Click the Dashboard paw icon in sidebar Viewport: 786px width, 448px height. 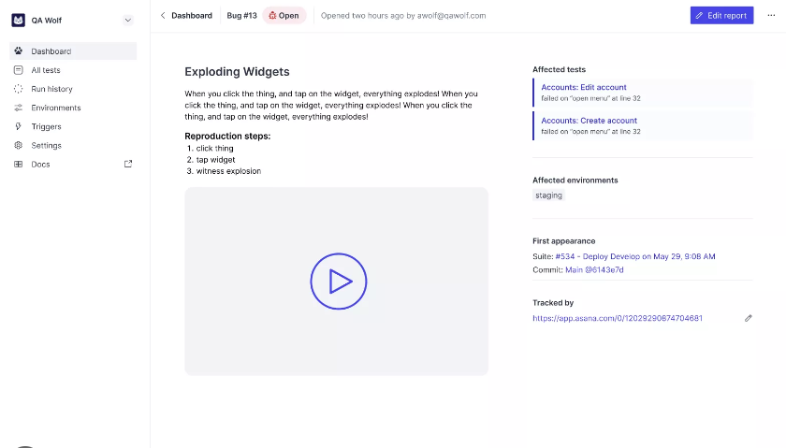[x=19, y=51]
